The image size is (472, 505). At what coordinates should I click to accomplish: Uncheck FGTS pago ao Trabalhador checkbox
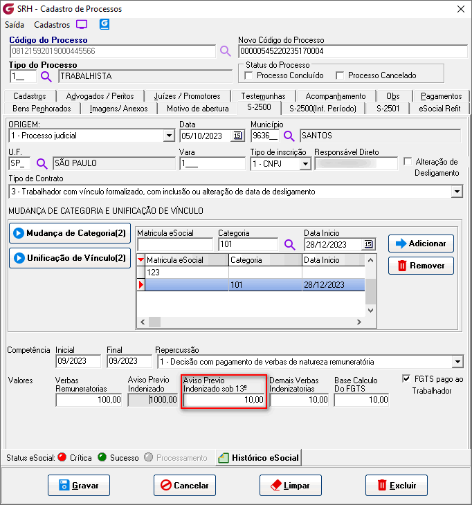pos(406,378)
